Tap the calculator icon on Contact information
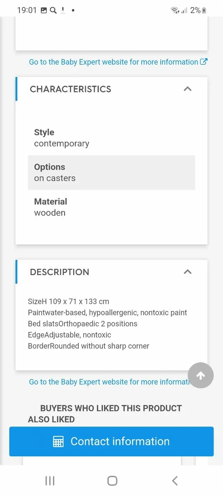Viewport: 223px width, 495px height. click(x=59, y=441)
